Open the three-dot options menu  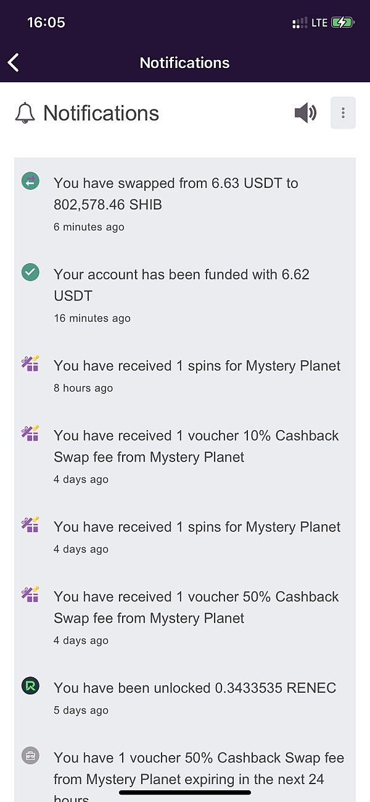coord(343,113)
